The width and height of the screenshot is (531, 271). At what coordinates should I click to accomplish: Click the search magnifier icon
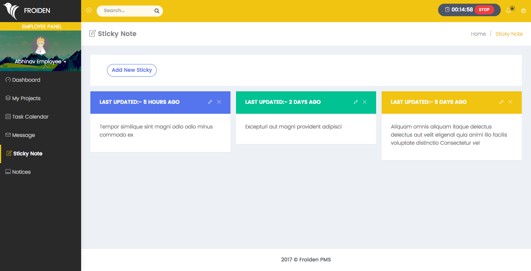coord(157,11)
